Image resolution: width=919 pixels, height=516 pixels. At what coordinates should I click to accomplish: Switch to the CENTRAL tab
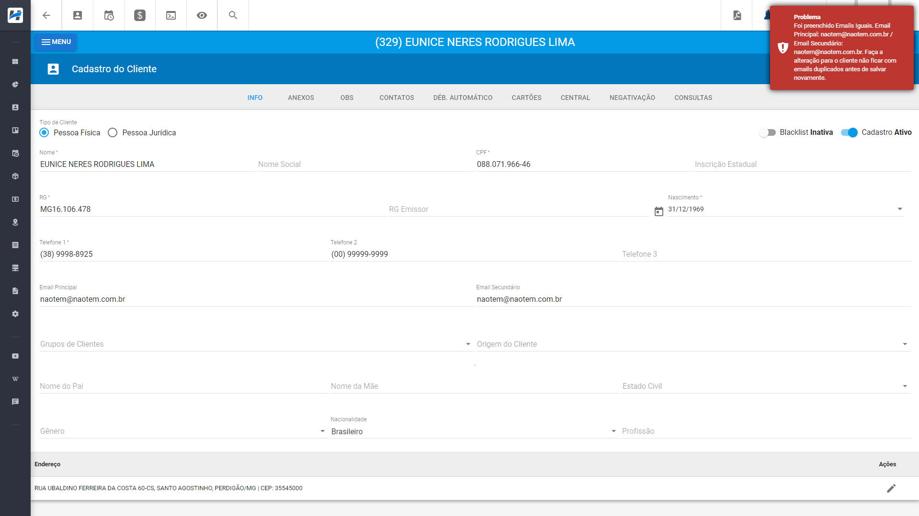(575, 98)
